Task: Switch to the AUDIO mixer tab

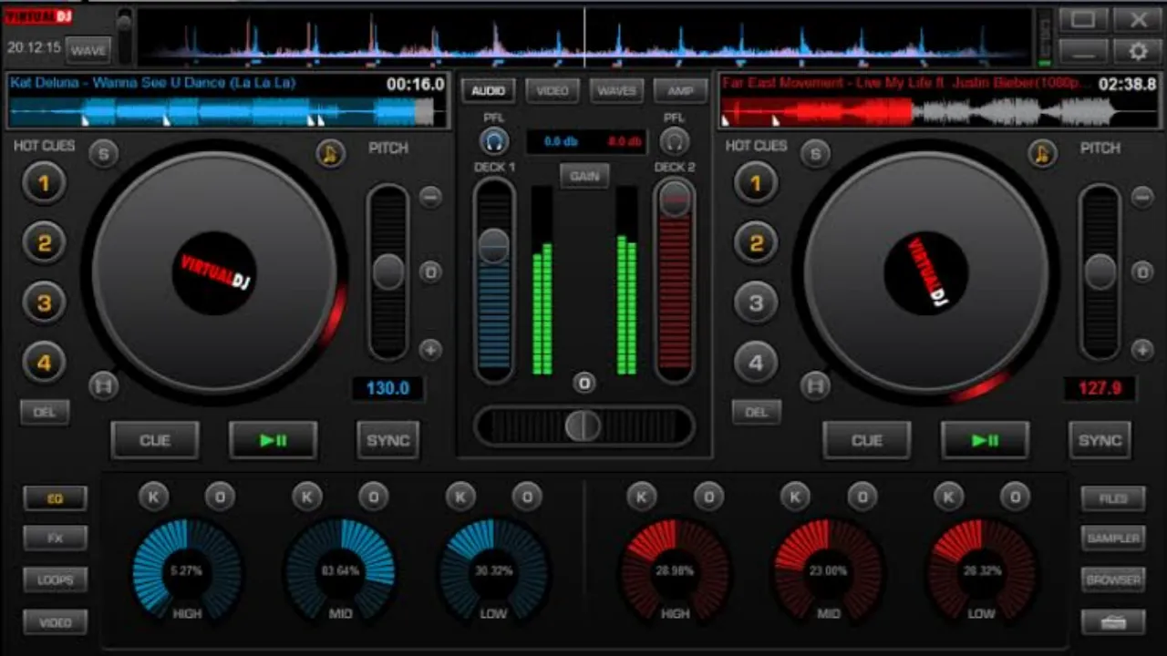Action: (x=488, y=91)
